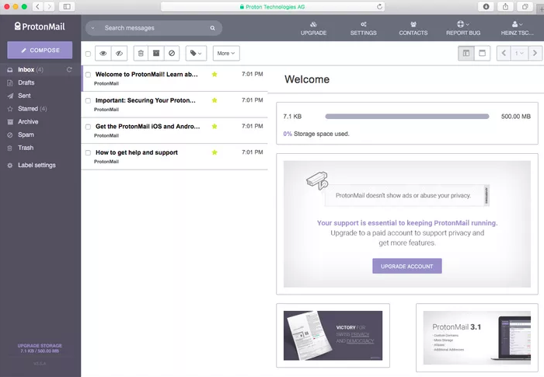Toggle the select-all messages checkbox
This screenshot has height=377, width=544.
pyautogui.click(x=88, y=54)
